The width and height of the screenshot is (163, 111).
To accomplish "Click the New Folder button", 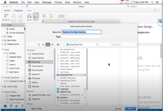I will click(37, 109).
